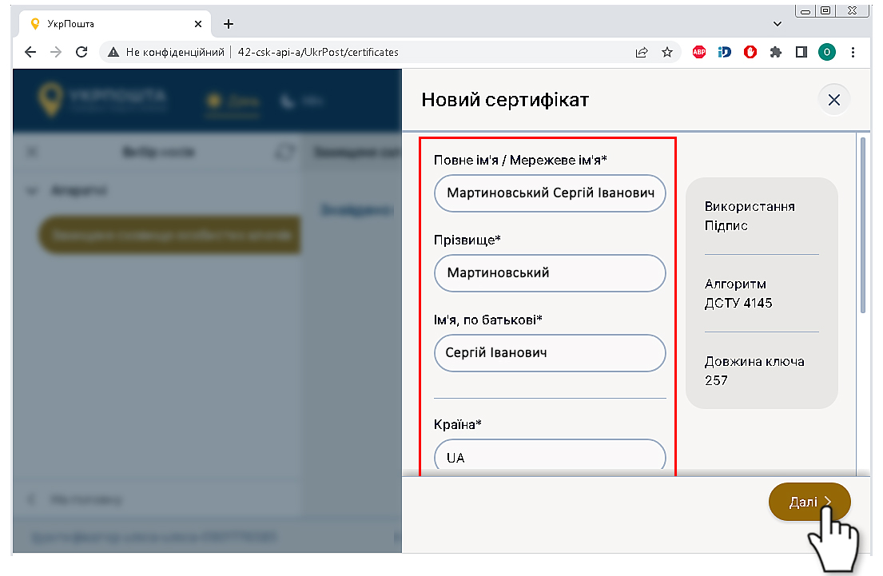
Task: Click the Прізвище input field
Action: (550, 273)
